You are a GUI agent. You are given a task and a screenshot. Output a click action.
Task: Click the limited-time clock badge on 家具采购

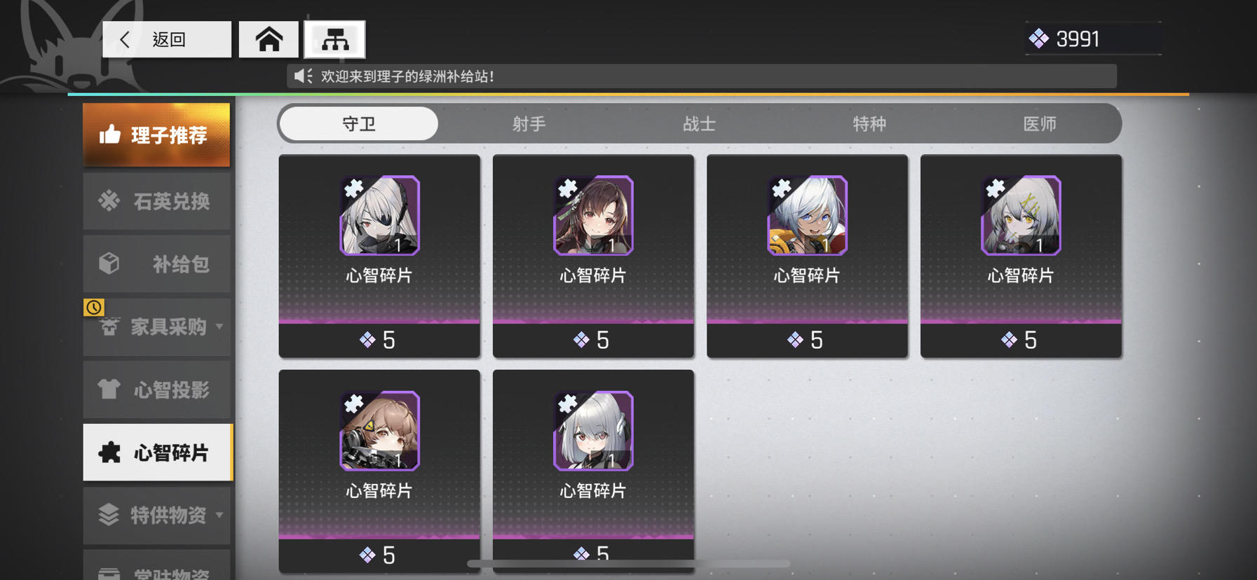94,307
